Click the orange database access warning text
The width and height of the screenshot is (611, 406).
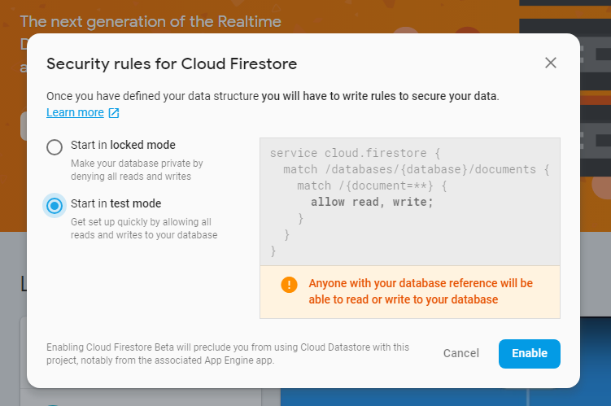tap(421, 291)
